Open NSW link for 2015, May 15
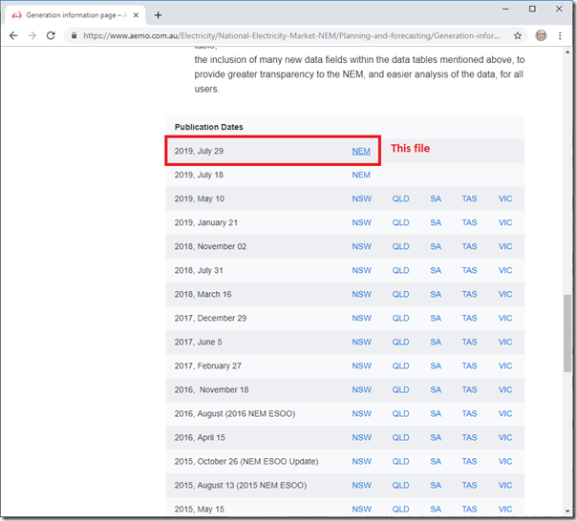Screen dimensions: 577x521 (x=362, y=510)
